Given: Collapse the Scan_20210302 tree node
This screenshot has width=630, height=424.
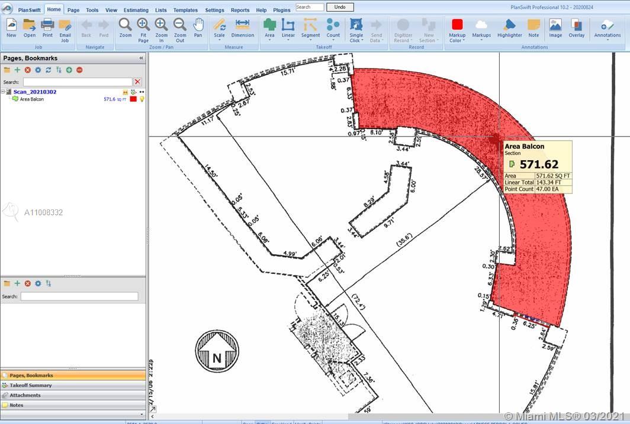Looking at the screenshot, I should pyautogui.click(x=3, y=92).
